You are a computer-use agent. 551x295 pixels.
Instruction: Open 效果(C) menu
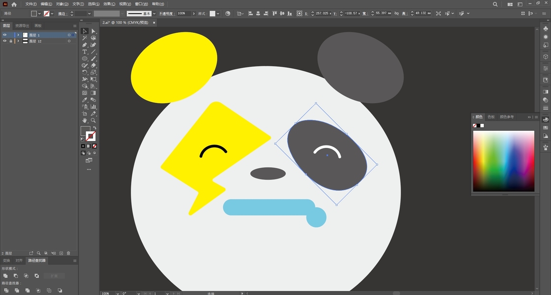[109, 4]
